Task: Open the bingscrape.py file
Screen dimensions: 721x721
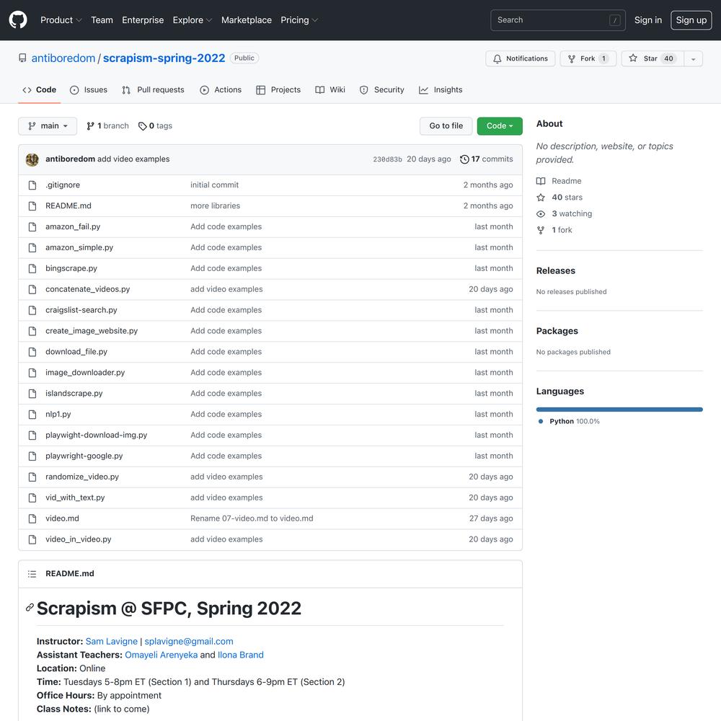Action: [x=71, y=268]
